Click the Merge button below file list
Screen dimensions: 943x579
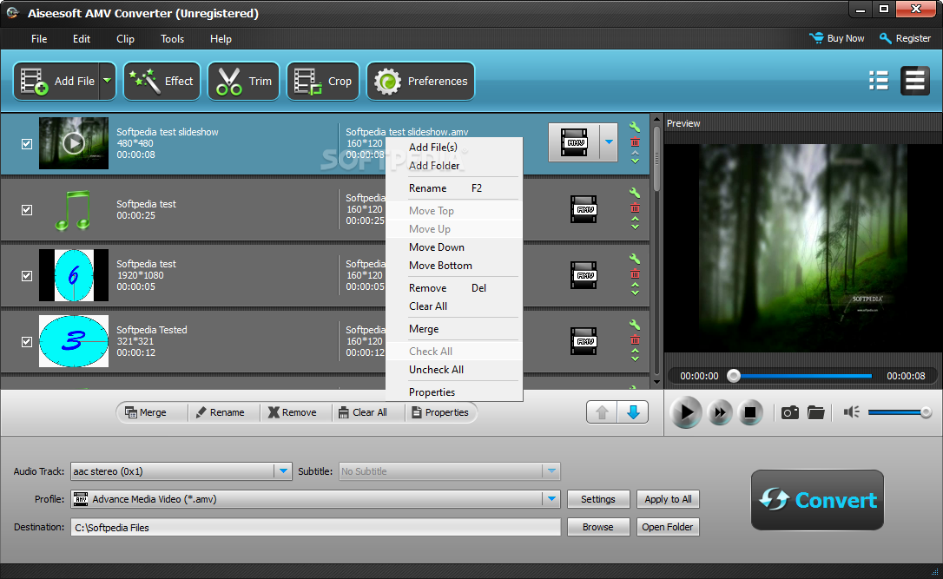(152, 412)
